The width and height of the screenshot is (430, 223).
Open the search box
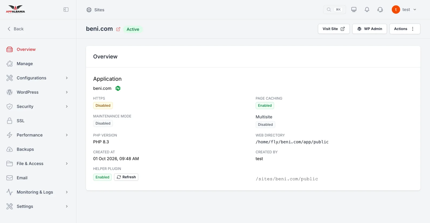[x=334, y=10]
